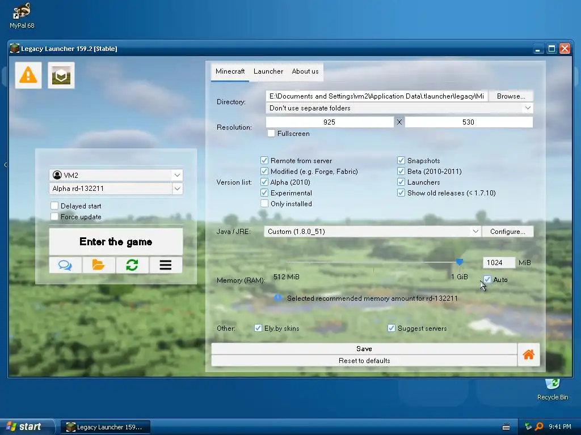Switch to the Minecraft tab
Viewport: 581px width, 435px height.
(x=230, y=71)
